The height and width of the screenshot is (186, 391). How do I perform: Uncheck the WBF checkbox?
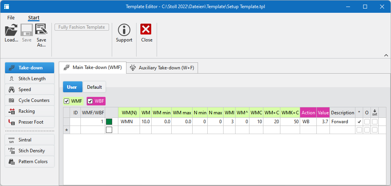[90, 101]
